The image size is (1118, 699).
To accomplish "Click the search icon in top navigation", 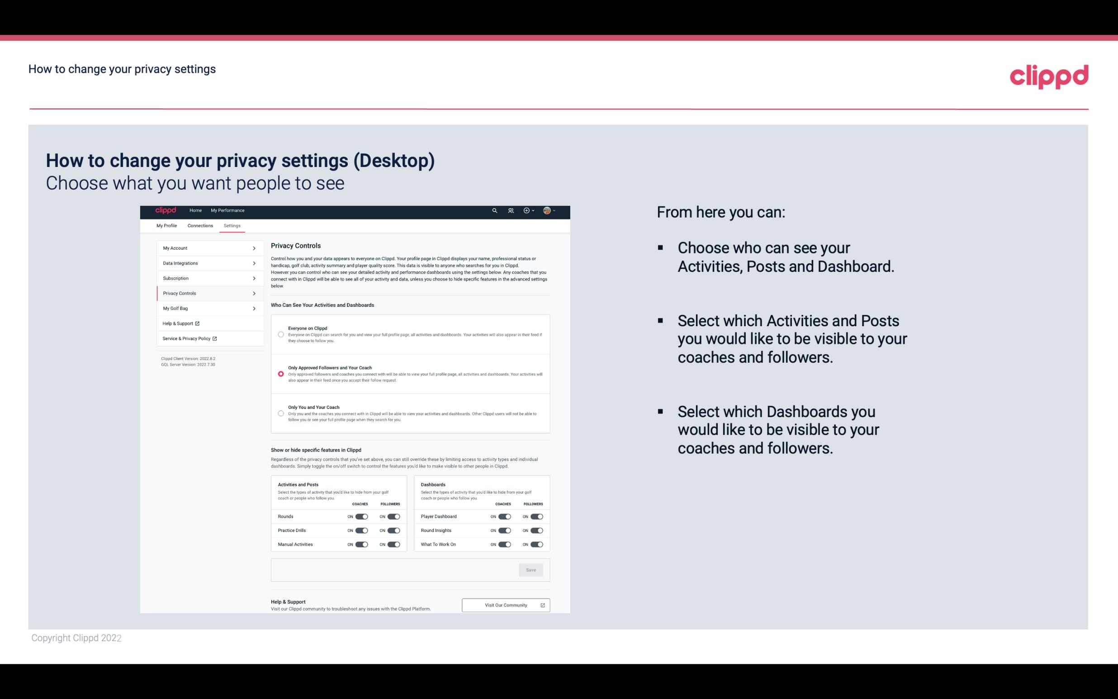I will [x=494, y=210].
